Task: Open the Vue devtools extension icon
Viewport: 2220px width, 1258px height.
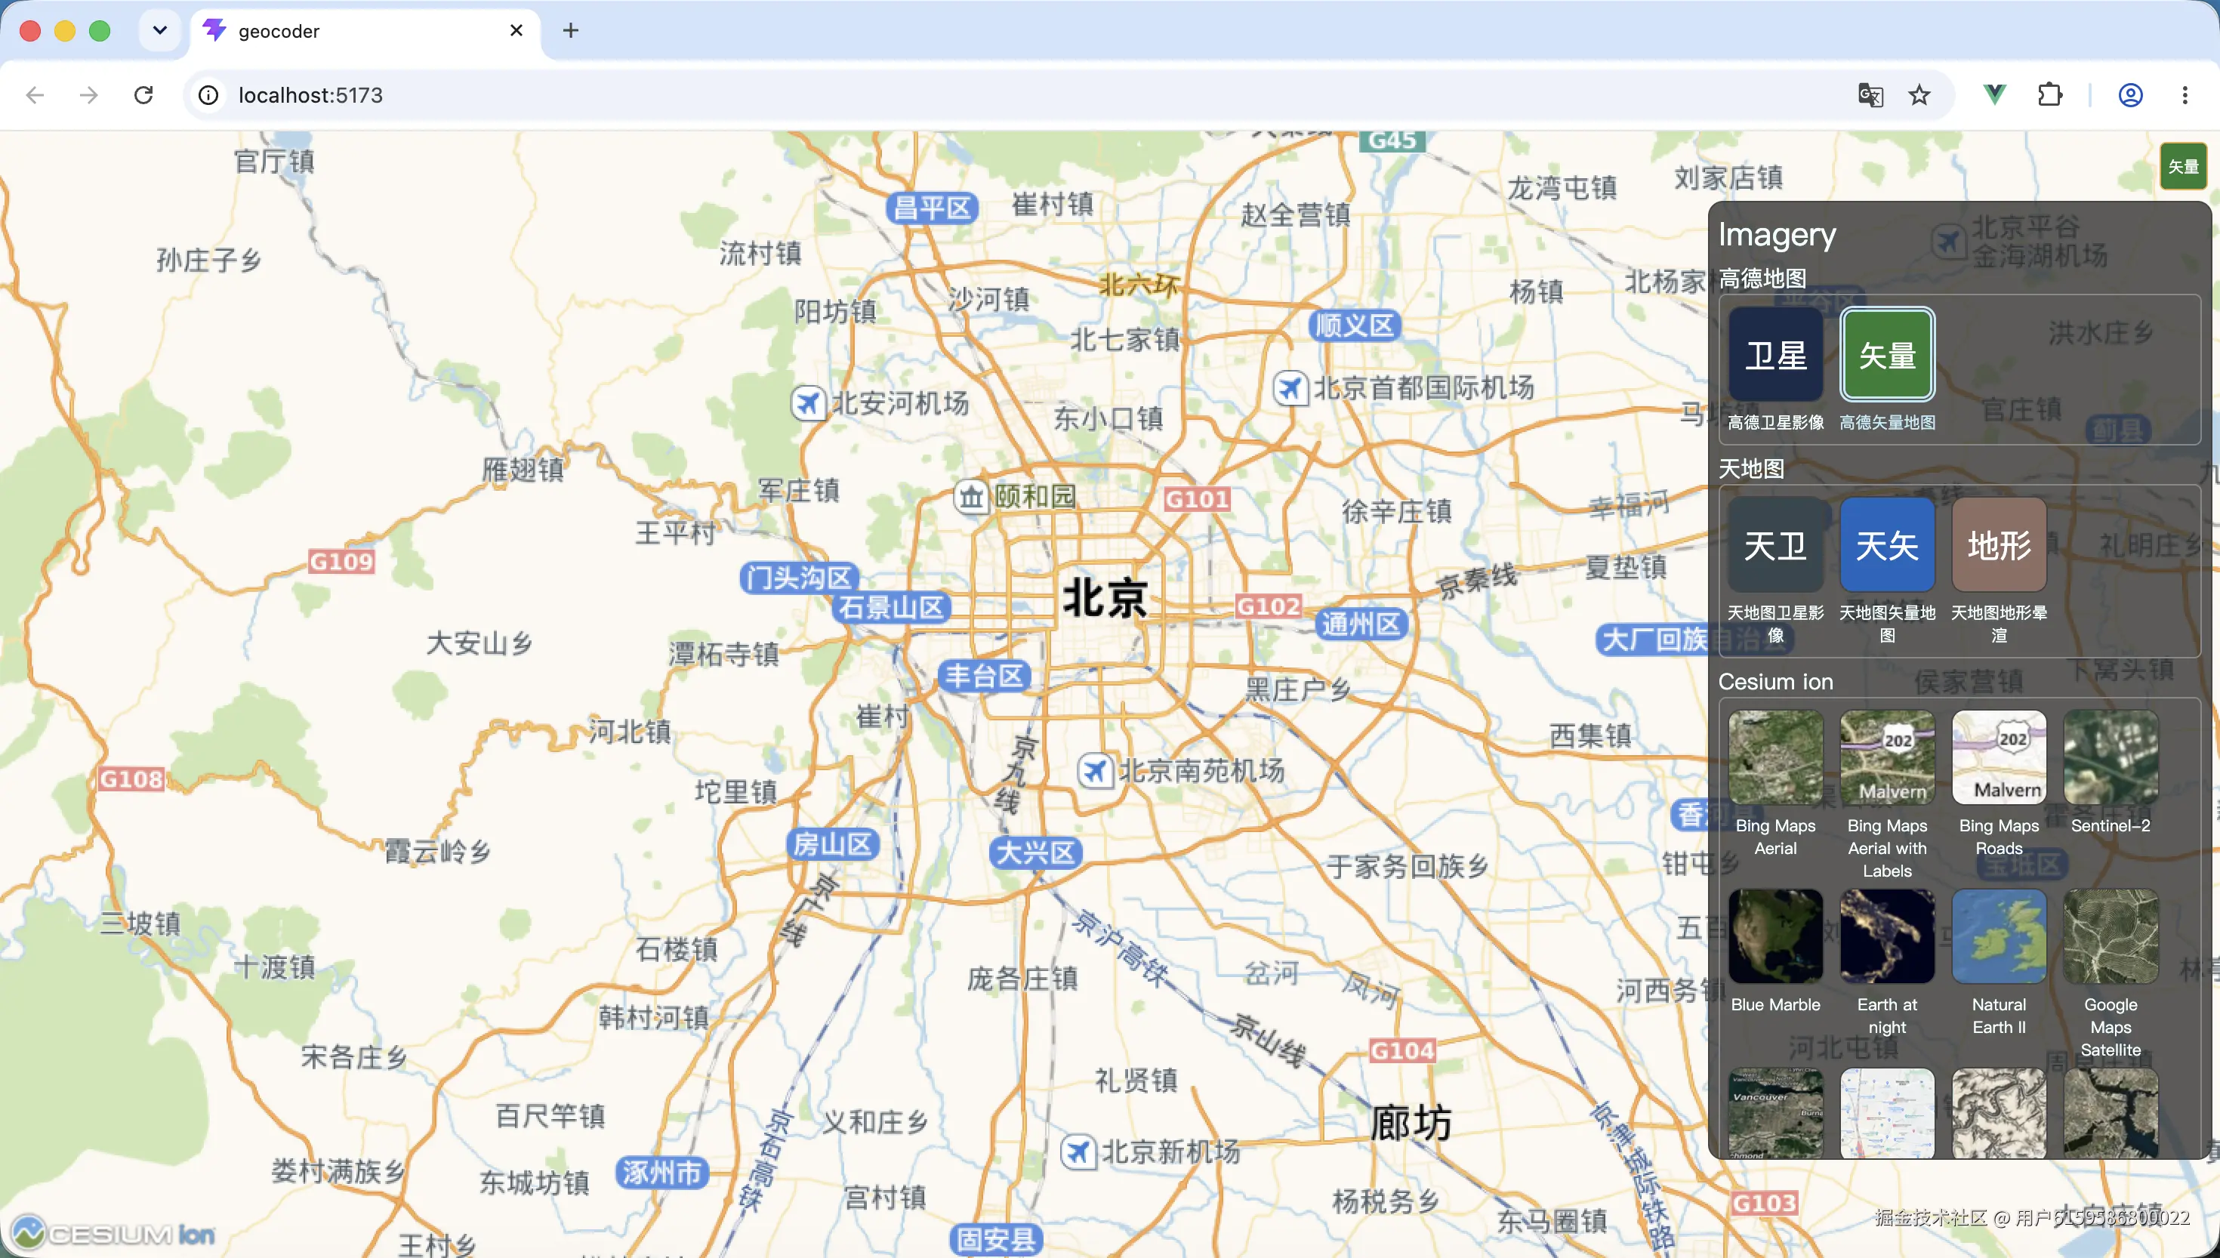Action: coord(1994,95)
